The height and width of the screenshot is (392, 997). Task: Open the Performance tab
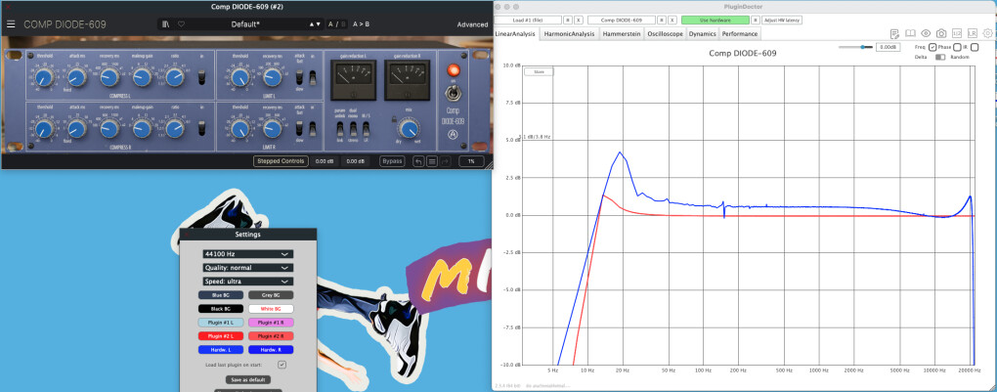[740, 34]
